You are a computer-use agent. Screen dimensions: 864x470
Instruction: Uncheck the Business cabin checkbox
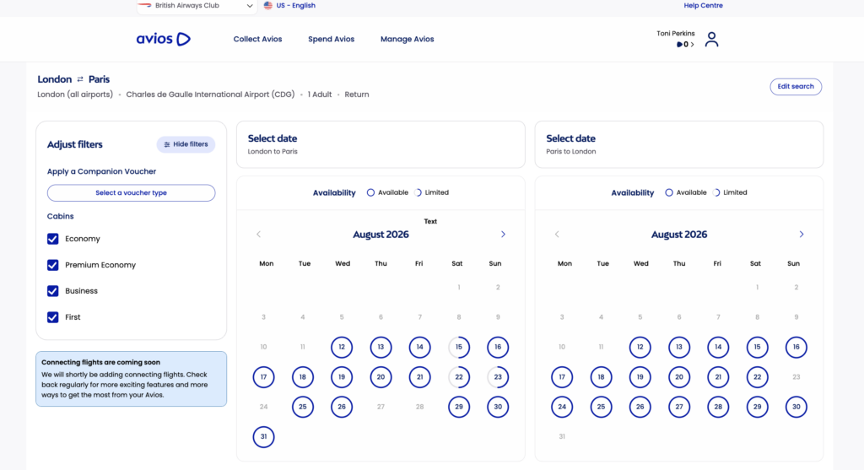(x=53, y=291)
